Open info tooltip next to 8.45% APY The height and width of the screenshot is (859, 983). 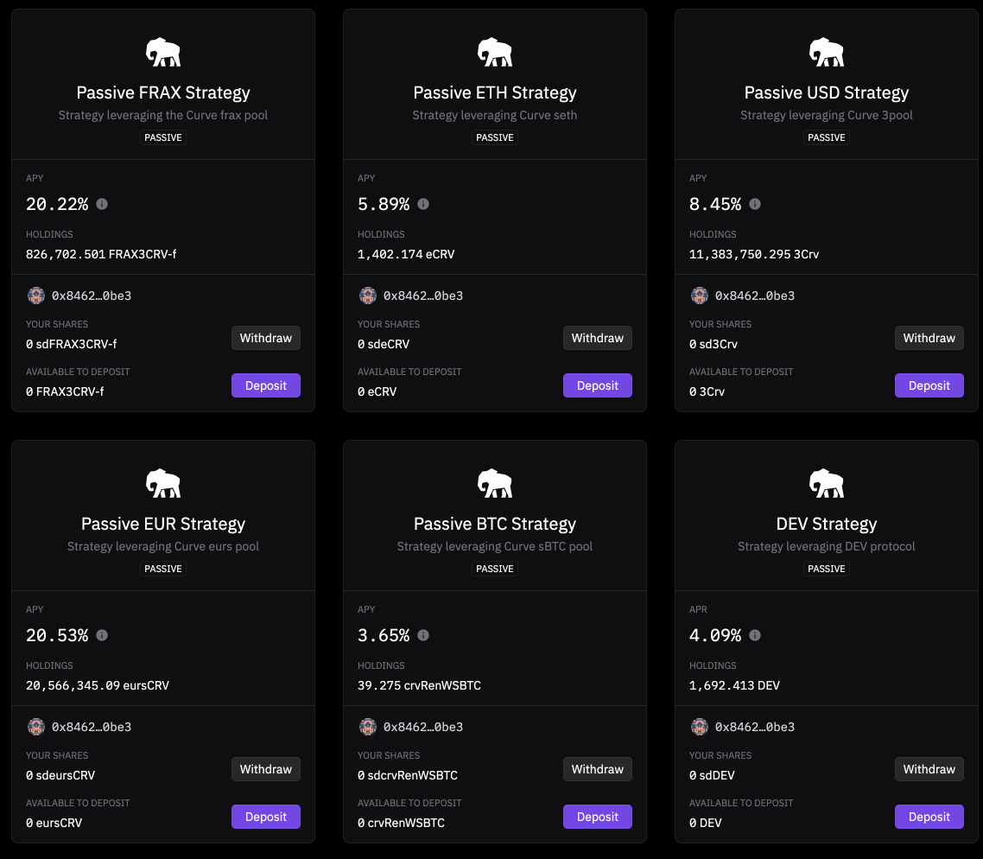(x=755, y=204)
